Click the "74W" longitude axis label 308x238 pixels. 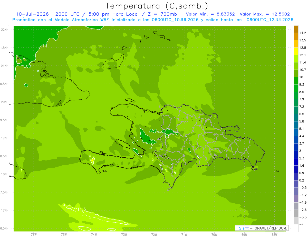click(94, 235)
